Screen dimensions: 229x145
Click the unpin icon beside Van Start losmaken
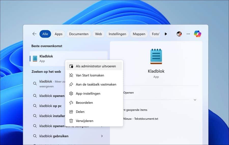click(71, 75)
